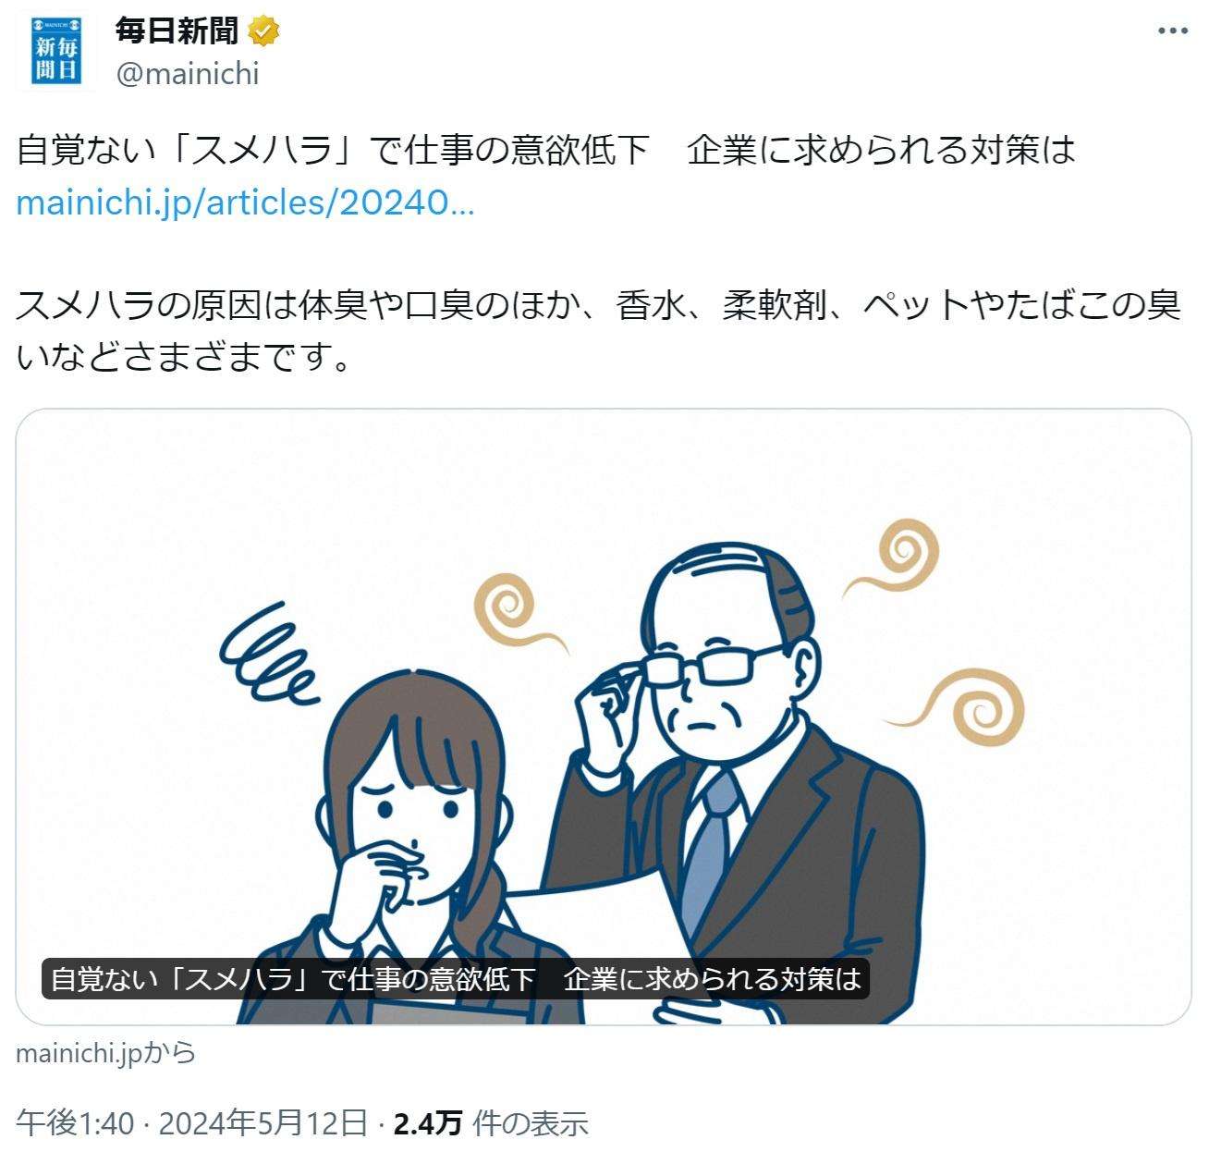Follow the mainichi.jp/articles/20240… link

246,202
